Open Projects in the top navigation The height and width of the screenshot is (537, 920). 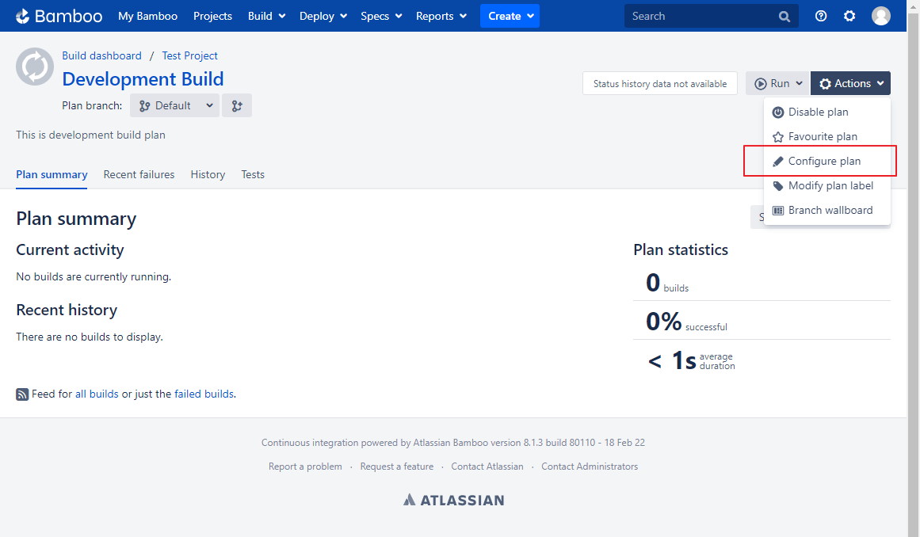[212, 16]
